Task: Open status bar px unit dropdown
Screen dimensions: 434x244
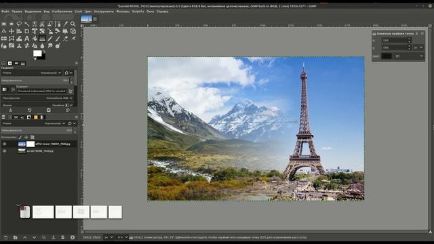Action: tap(108, 237)
